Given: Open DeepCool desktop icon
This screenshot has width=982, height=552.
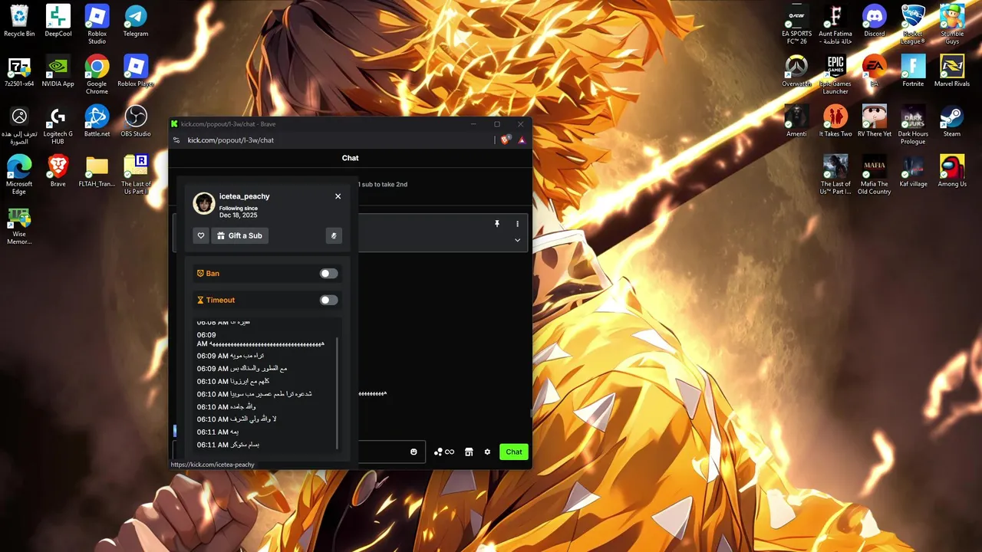Looking at the screenshot, I should (58, 21).
